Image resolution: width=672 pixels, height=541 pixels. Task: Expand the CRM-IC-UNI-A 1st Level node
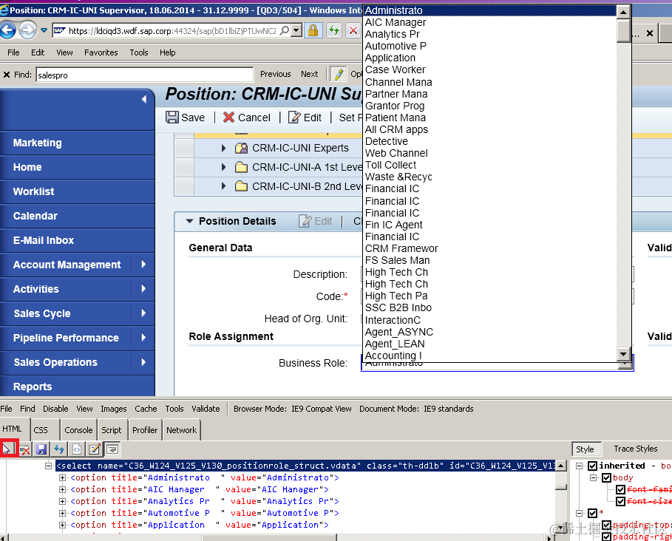223,167
